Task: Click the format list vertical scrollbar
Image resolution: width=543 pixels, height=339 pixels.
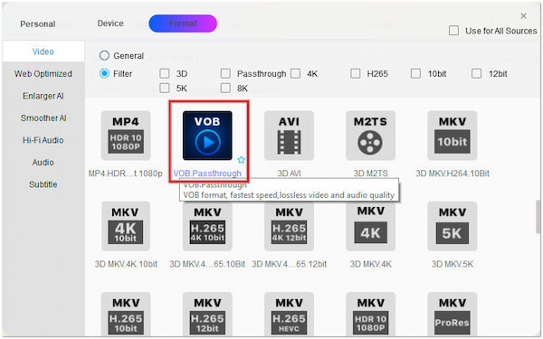Action: (538, 216)
